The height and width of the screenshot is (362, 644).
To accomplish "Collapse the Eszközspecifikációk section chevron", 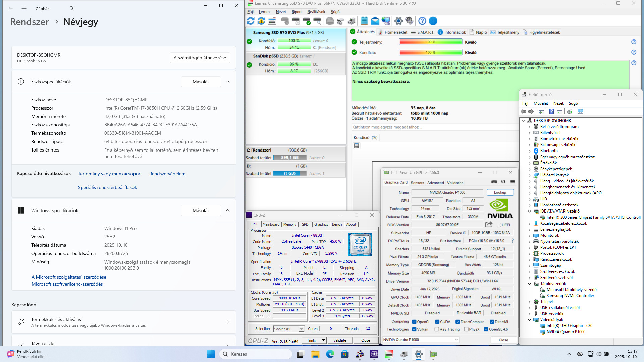I will click(228, 82).
